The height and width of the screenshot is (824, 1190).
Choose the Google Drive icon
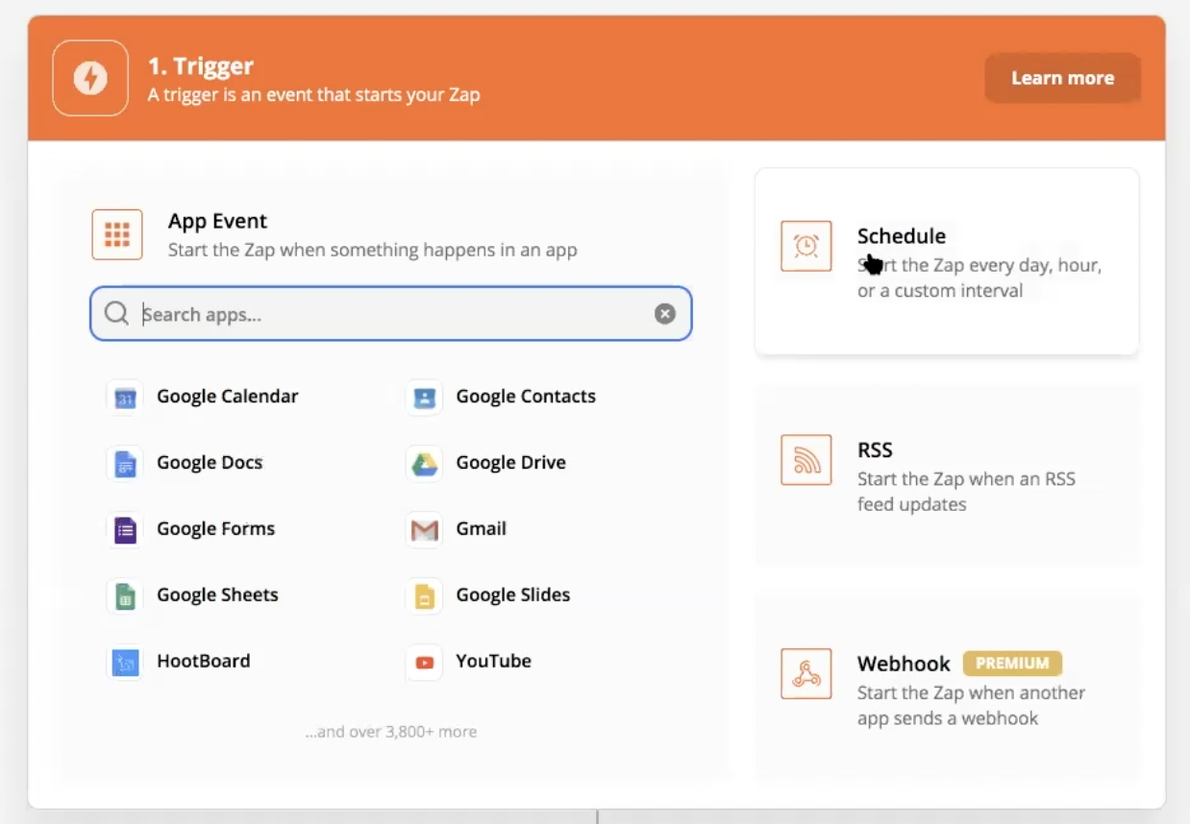pyautogui.click(x=424, y=464)
